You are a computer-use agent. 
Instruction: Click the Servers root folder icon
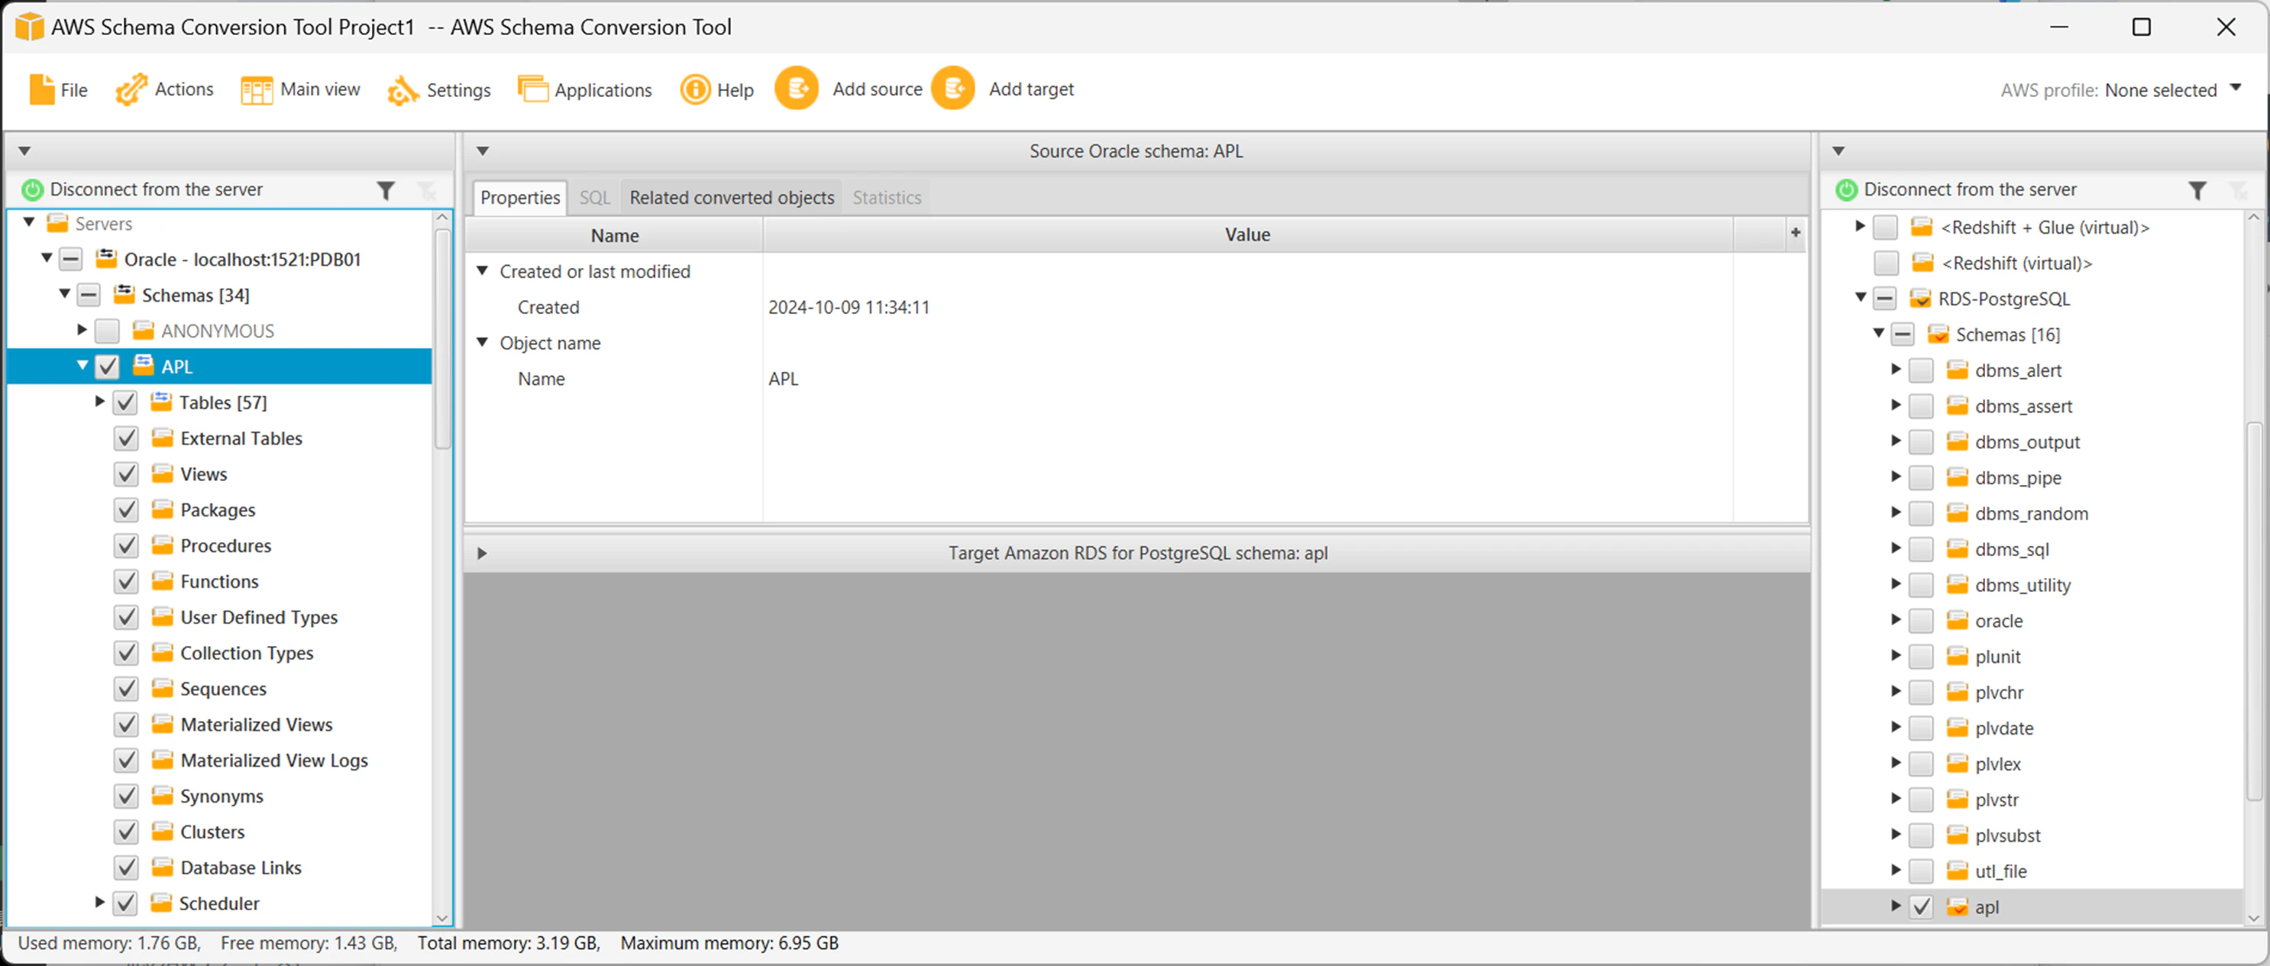[57, 223]
